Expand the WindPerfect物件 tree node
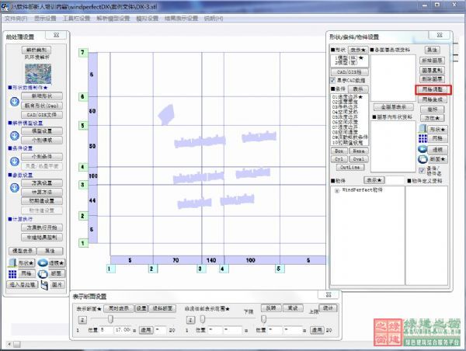 tap(336, 190)
